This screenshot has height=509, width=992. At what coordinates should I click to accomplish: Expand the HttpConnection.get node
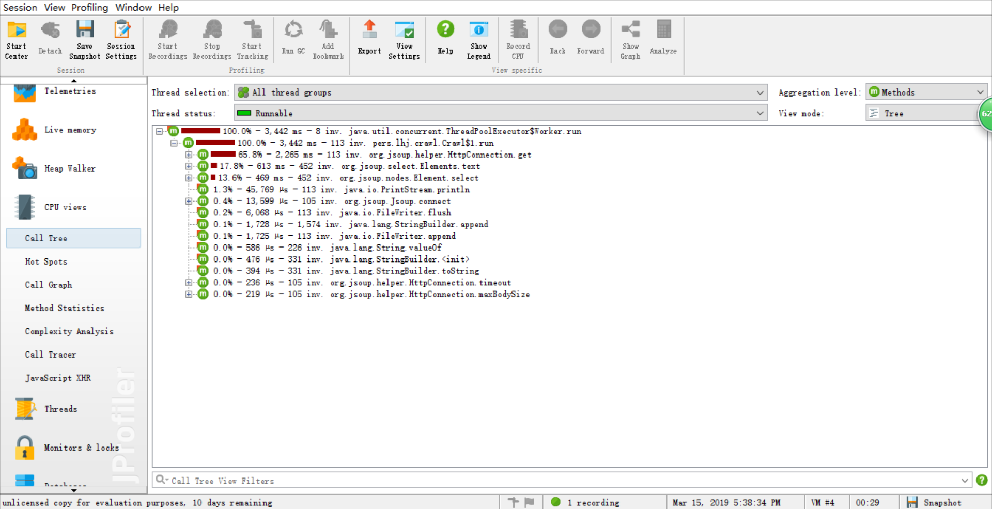189,155
